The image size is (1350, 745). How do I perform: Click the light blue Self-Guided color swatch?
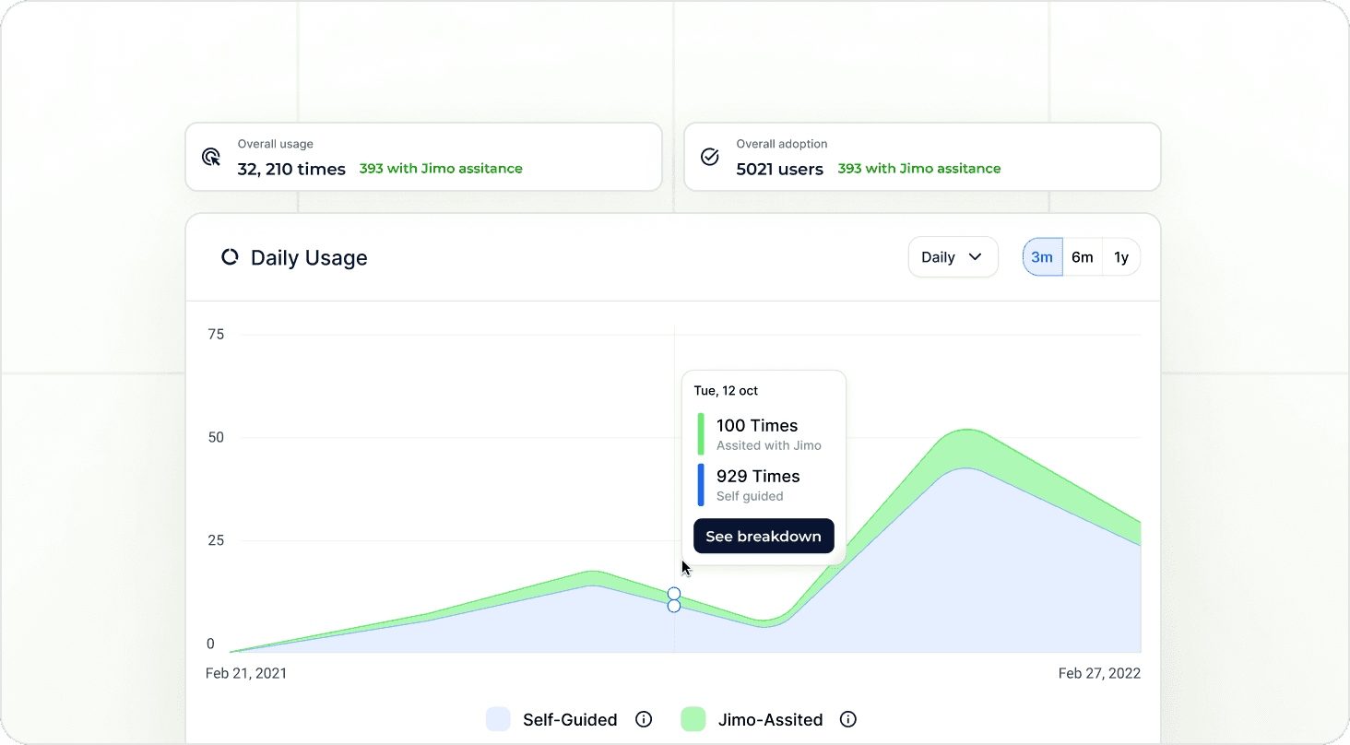(498, 719)
